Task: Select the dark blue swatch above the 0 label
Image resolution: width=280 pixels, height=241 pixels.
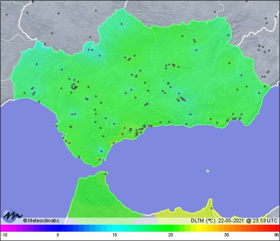Action: click(x=58, y=228)
